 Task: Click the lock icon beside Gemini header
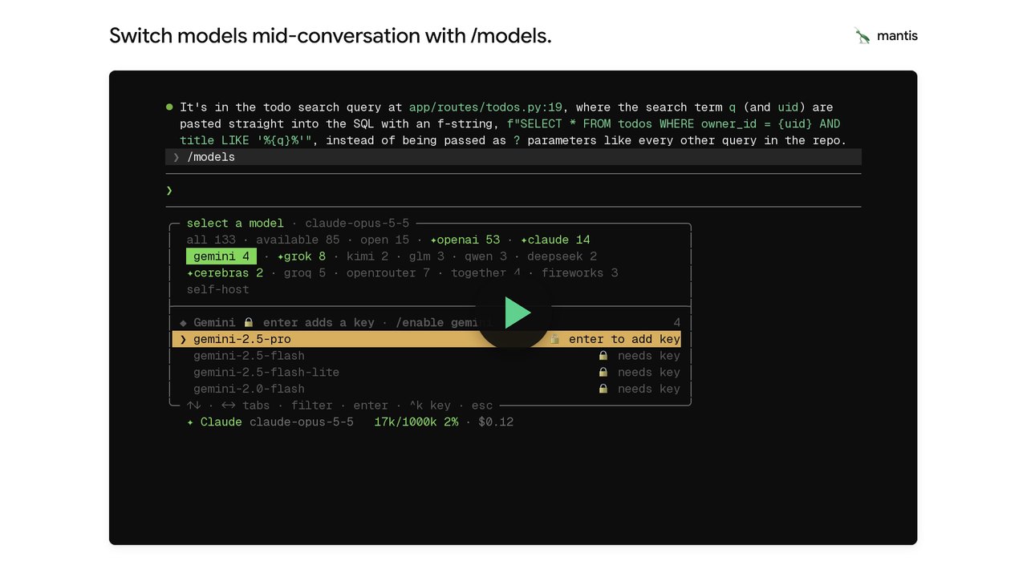(249, 322)
